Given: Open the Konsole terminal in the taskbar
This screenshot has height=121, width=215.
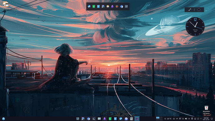Looking at the screenshot, I should (x=94, y=119).
